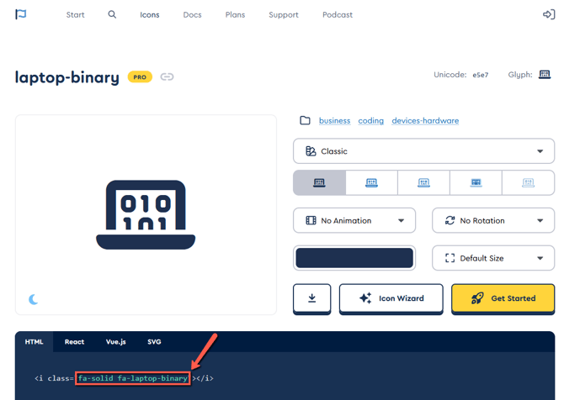Open Docs in the navigation
This screenshot has width=564, height=400.
click(193, 15)
